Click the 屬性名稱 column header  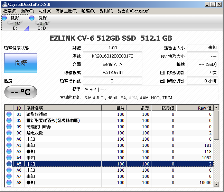pyautogui.click(x=63, y=108)
